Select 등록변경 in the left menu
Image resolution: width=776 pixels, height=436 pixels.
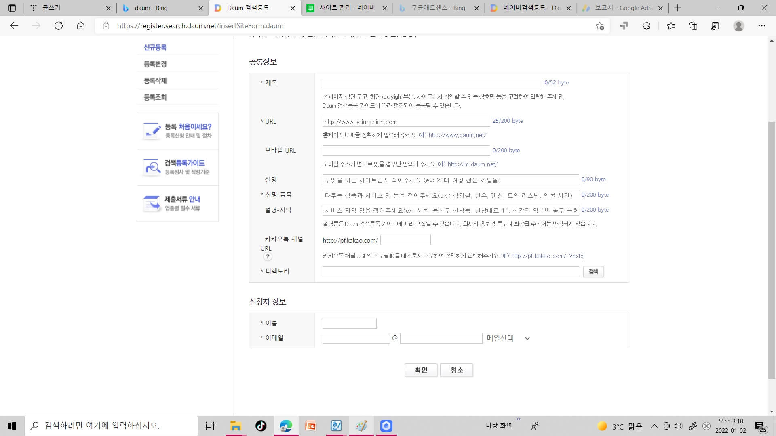coord(155,64)
